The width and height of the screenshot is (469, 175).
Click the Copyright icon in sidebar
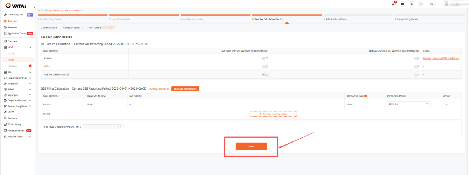click(5, 95)
